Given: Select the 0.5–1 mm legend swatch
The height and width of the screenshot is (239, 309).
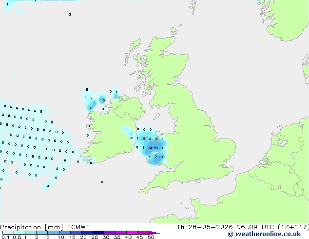Looking at the screenshot, I should (x=19, y=233).
